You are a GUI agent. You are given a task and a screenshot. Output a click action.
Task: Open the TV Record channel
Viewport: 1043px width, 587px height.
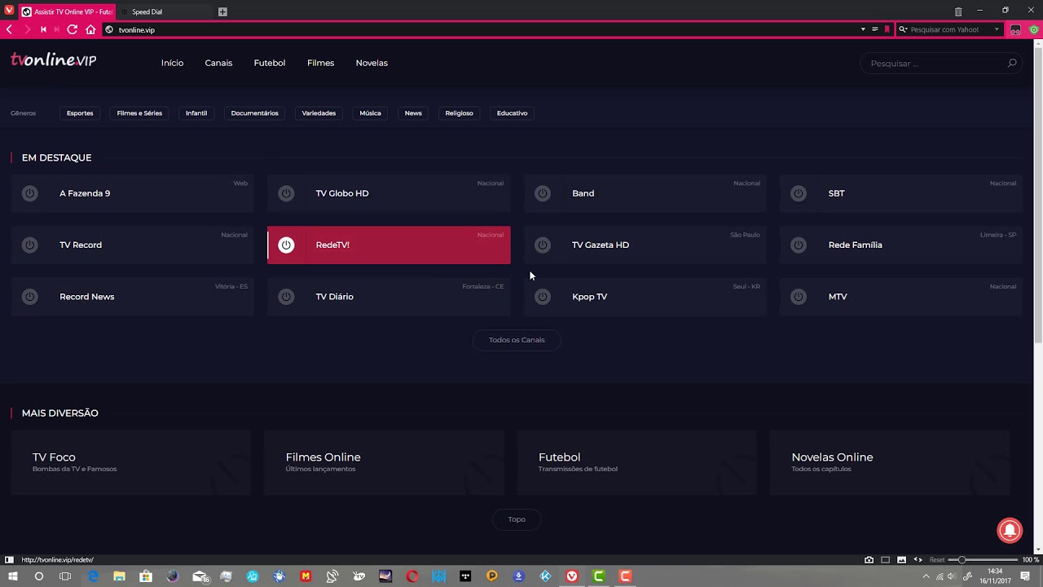[x=133, y=245]
